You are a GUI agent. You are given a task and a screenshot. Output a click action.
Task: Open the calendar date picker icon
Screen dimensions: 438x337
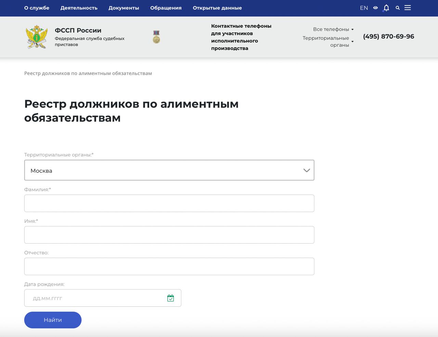170,298
